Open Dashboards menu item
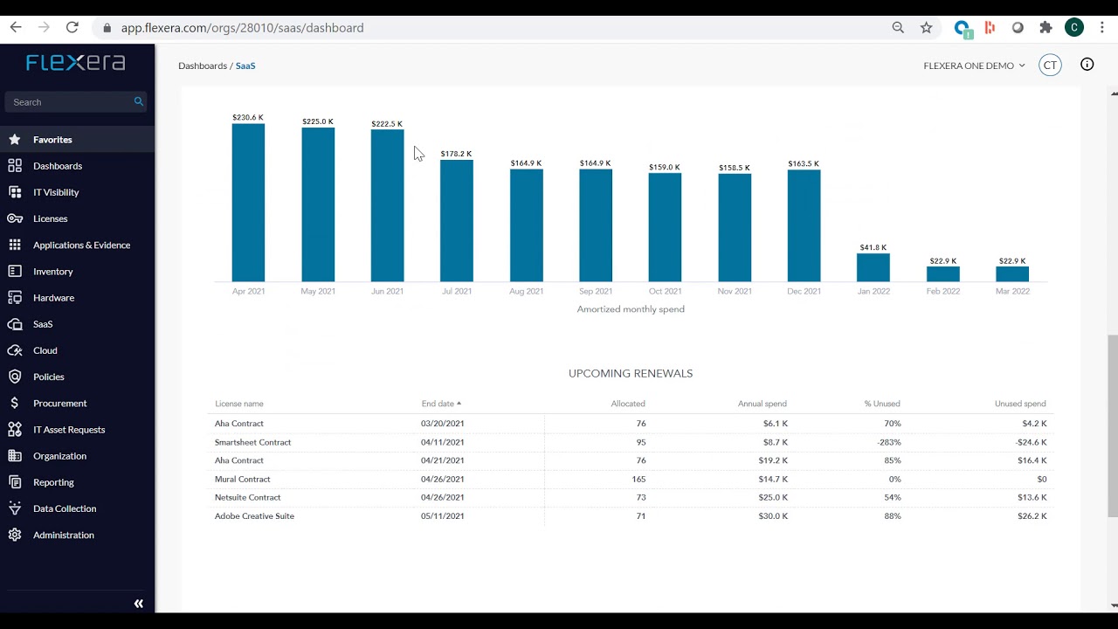1118x629 pixels. (58, 166)
